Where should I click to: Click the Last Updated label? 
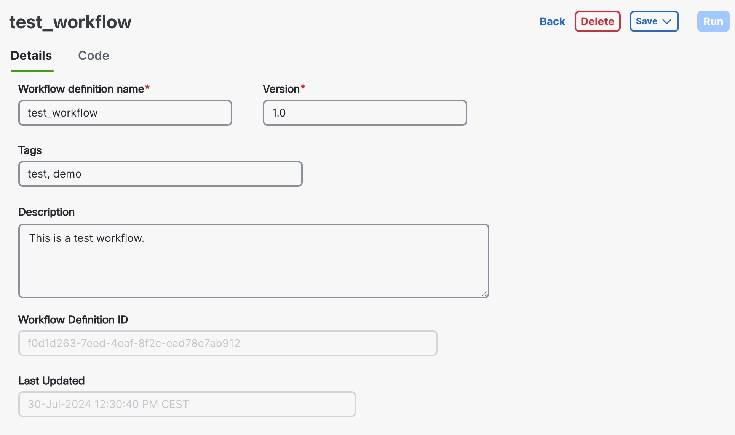[51, 381]
